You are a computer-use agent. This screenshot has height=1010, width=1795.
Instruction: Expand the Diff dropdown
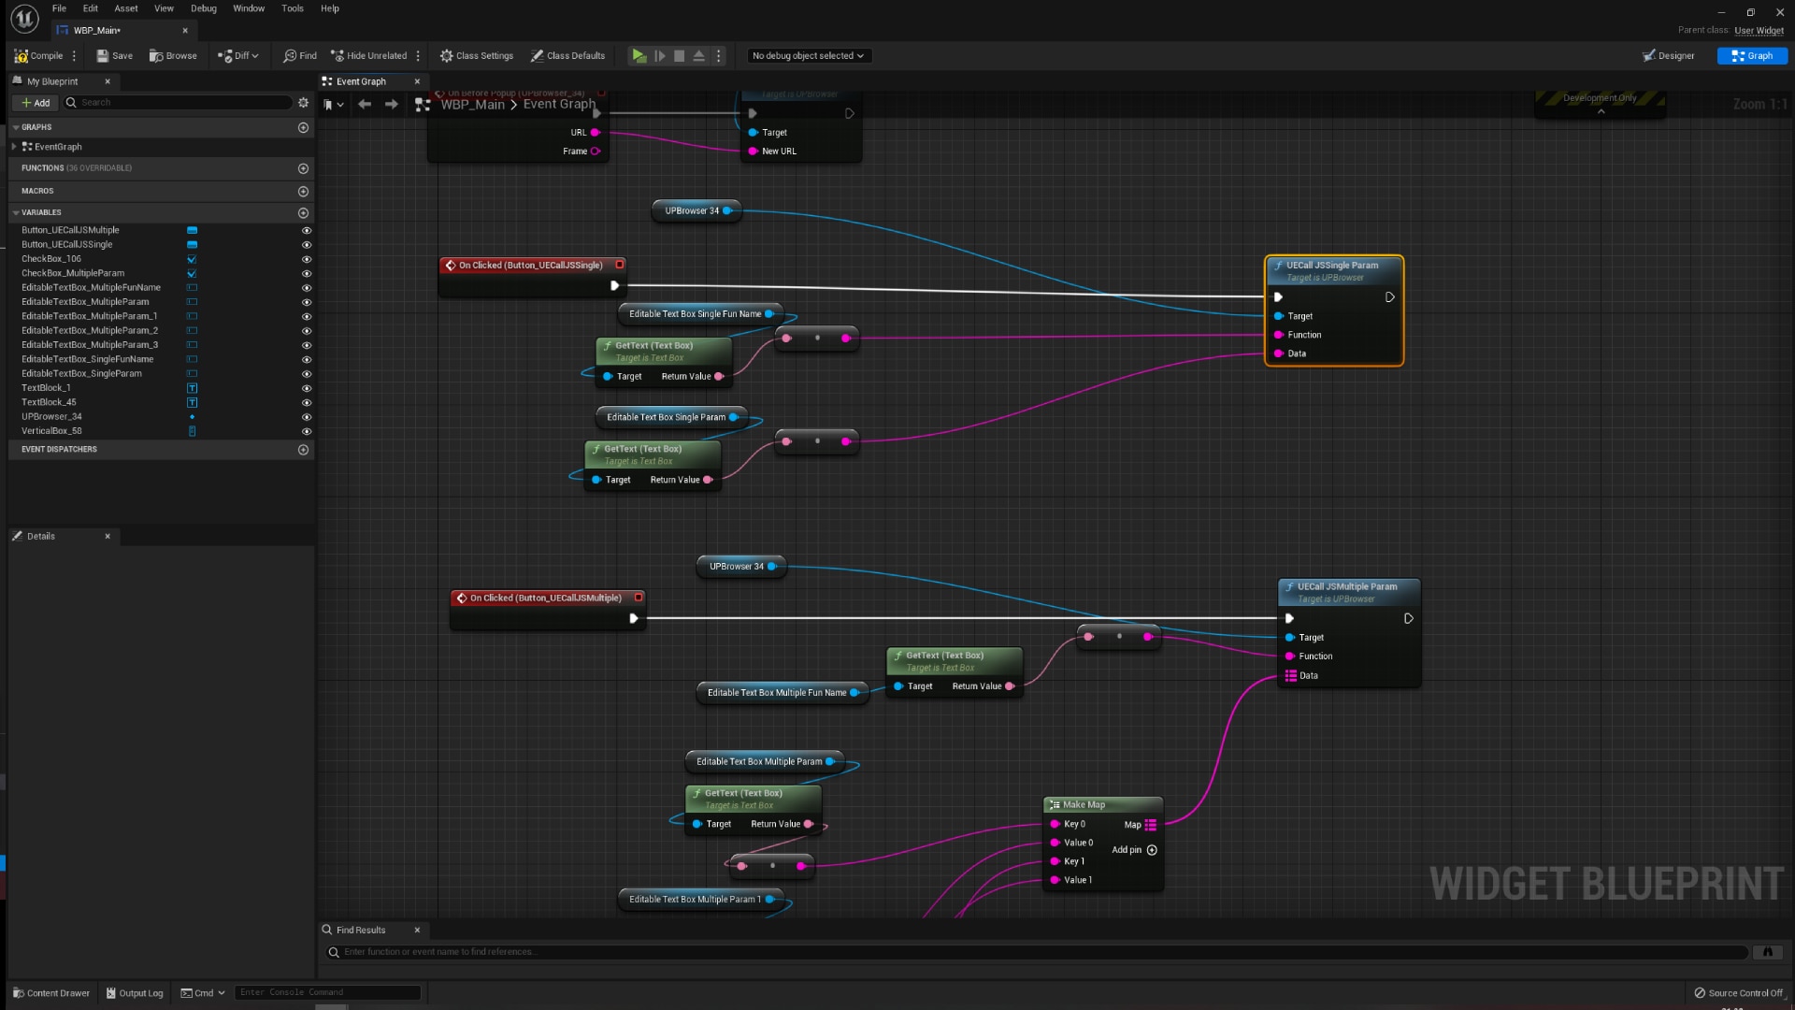point(238,56)
